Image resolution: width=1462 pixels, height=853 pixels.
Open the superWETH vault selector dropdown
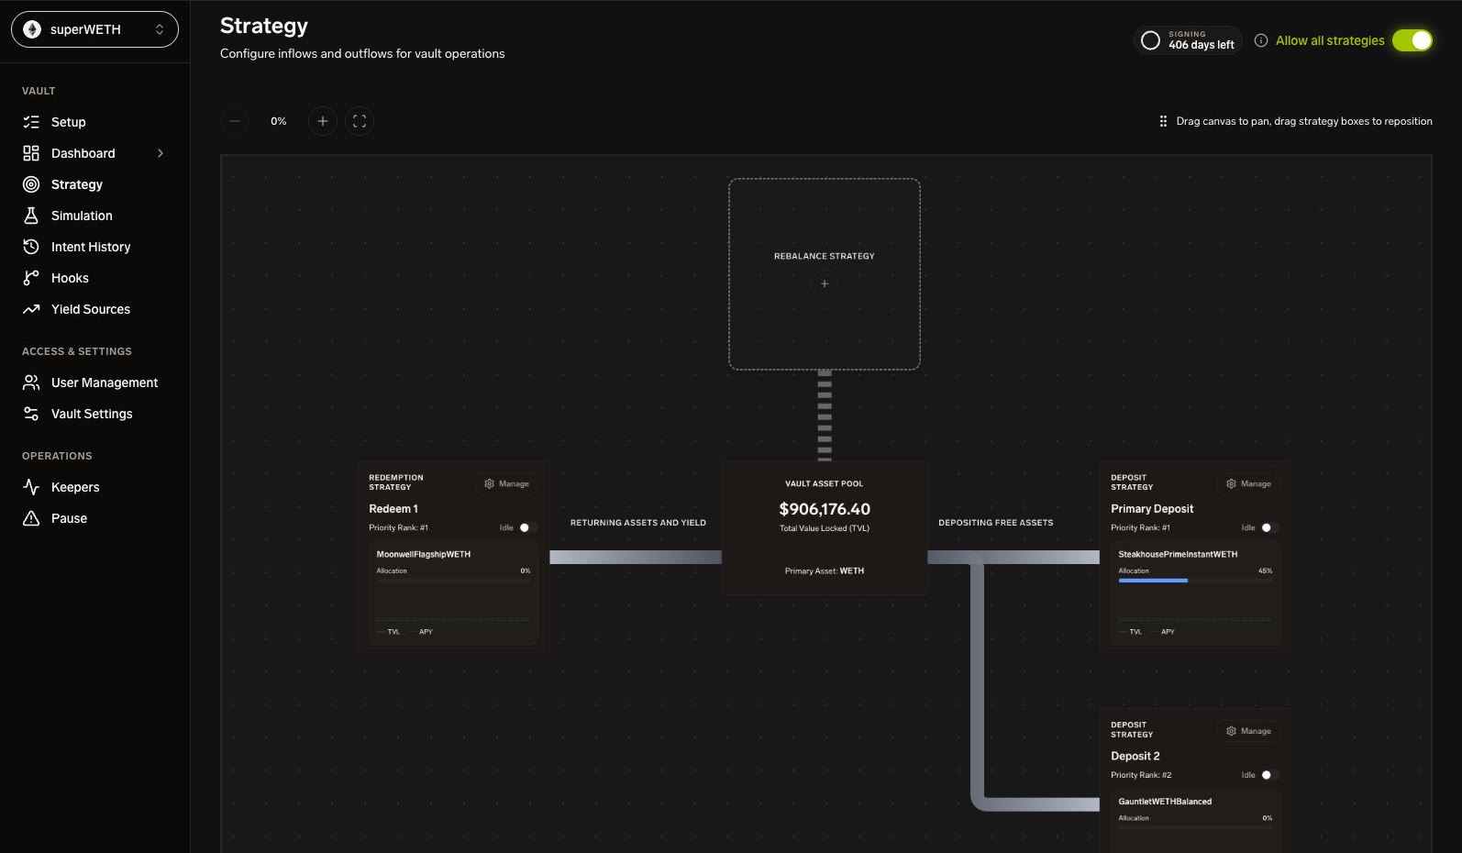tap(94, 29)
